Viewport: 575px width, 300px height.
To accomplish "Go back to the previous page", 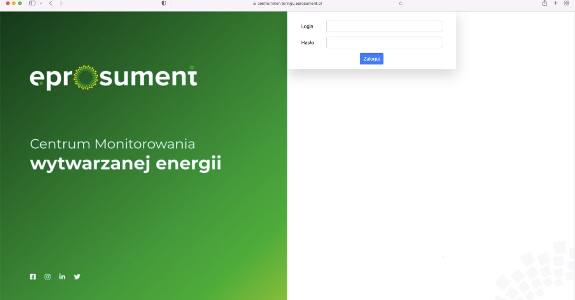I will pyautogui.click(x=51, y=3).
